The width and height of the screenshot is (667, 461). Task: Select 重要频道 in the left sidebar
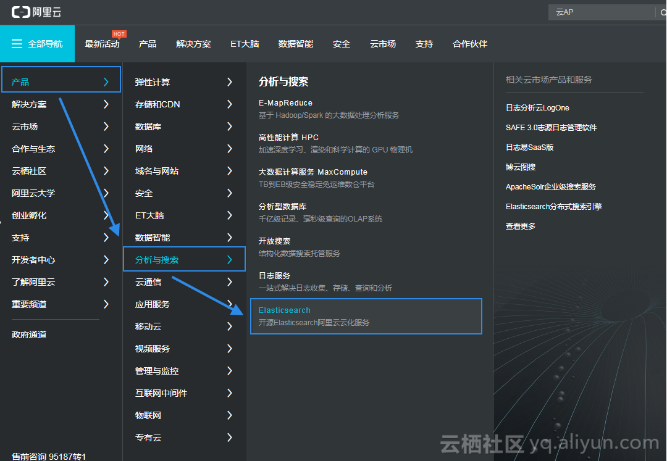click(29, 304)
